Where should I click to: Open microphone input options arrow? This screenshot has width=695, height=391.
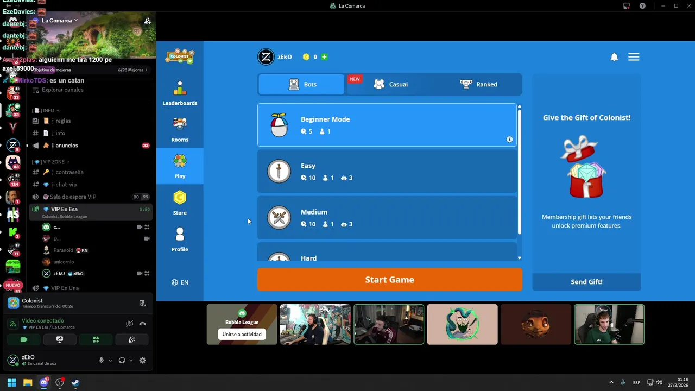coord(110,360)
